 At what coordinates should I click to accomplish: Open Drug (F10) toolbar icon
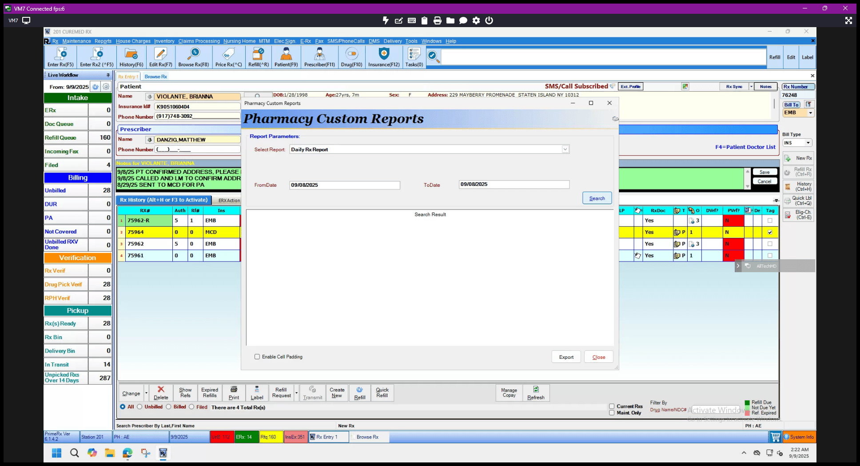pos(351,57)
